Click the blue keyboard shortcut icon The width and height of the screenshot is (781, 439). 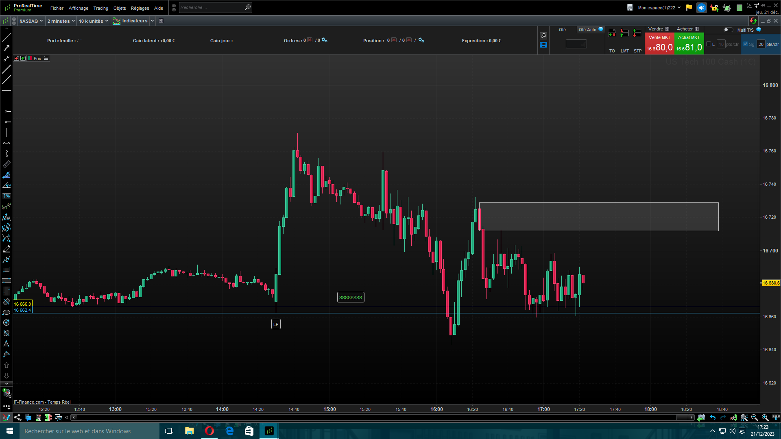click(x=543, y=45)
